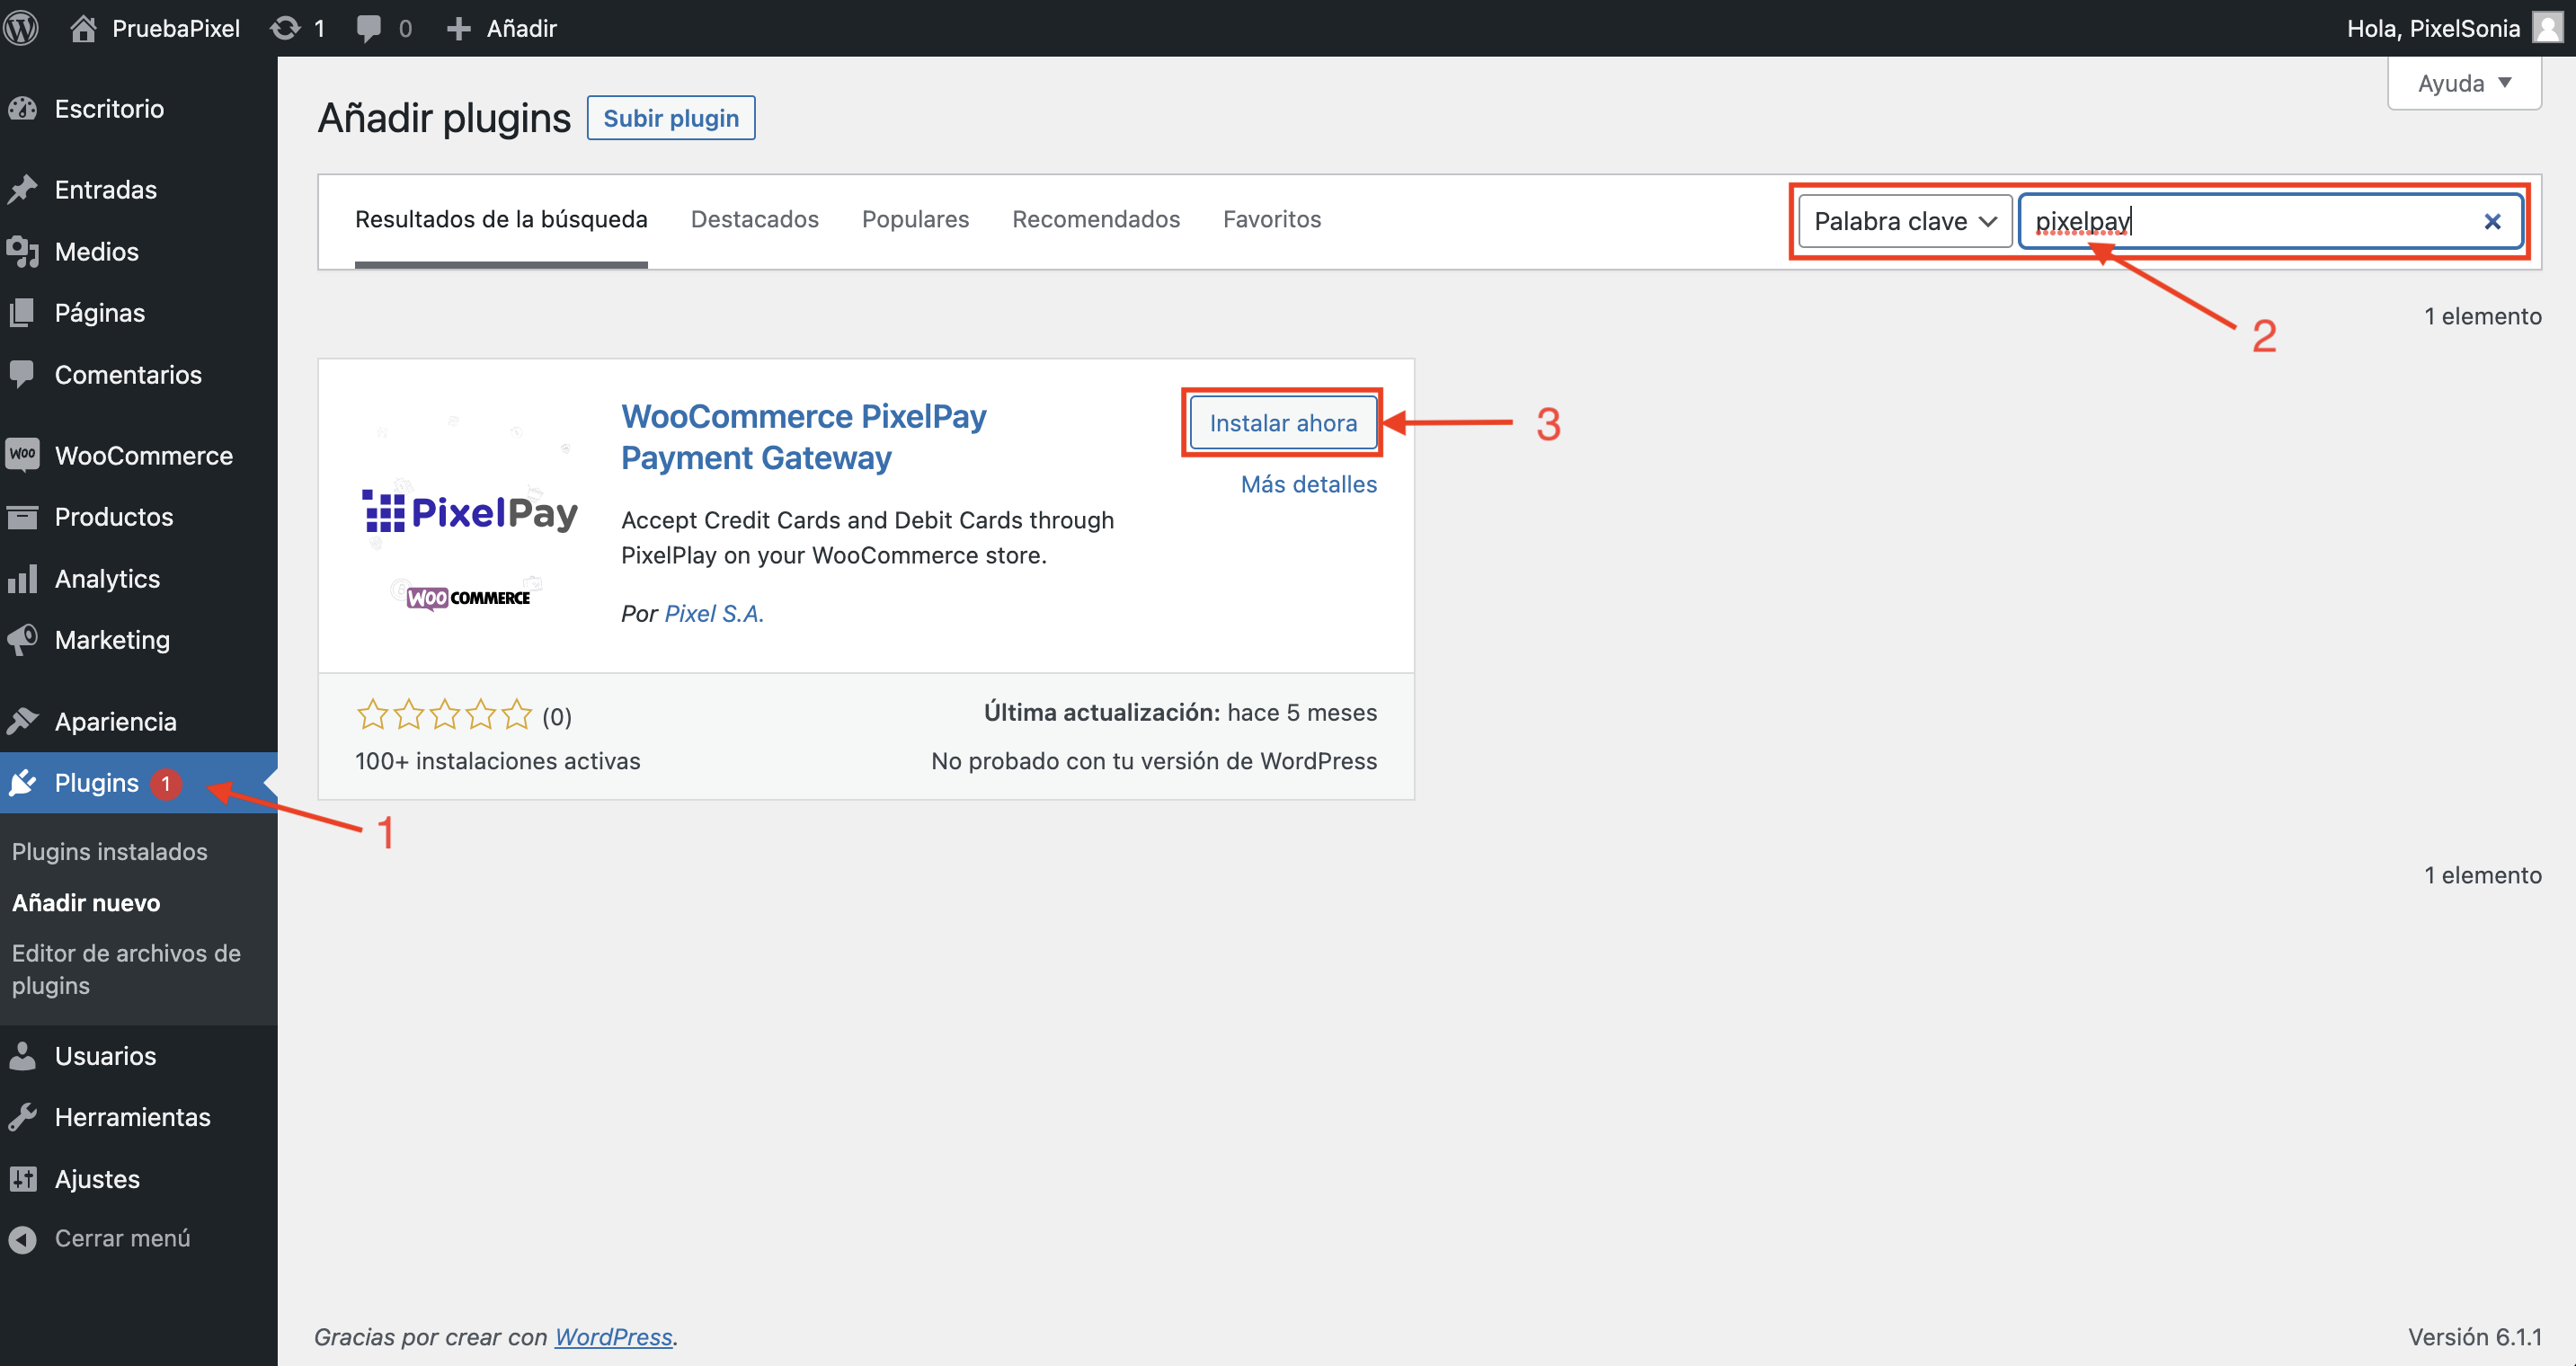Open the Ajustes settings menu
Image resolution: width=2576 pixels, height=1366 pixels.
click(97, 1179)
